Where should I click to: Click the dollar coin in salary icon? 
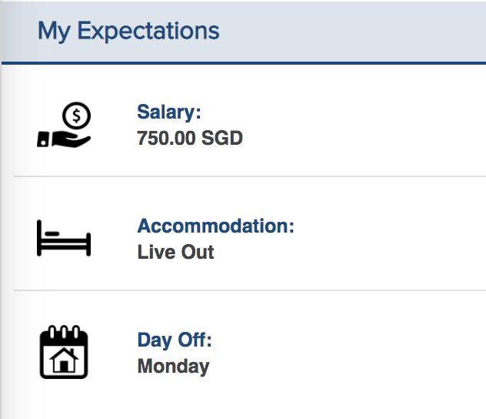(77, 116)
